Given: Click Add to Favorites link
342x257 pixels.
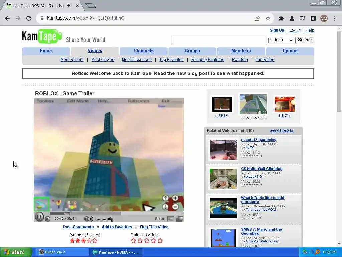Looking at the screenshot, I should tap(117, 227).
